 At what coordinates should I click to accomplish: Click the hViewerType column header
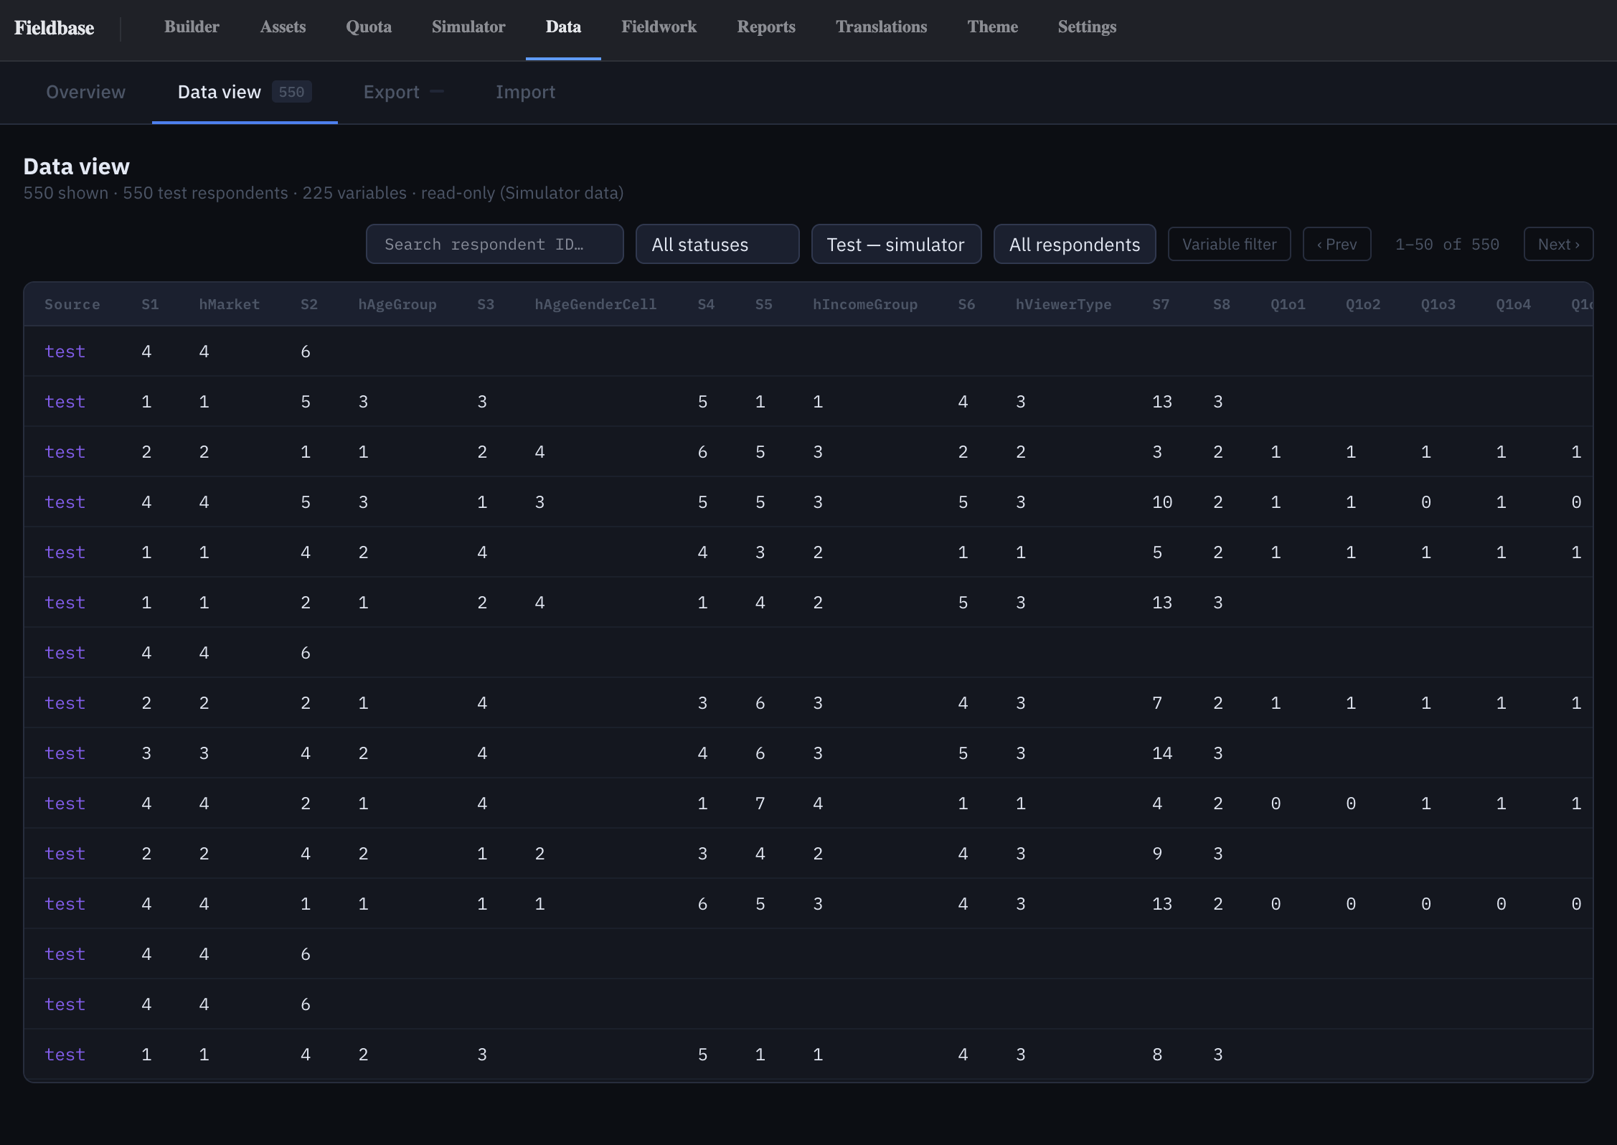coord(1063,304)
